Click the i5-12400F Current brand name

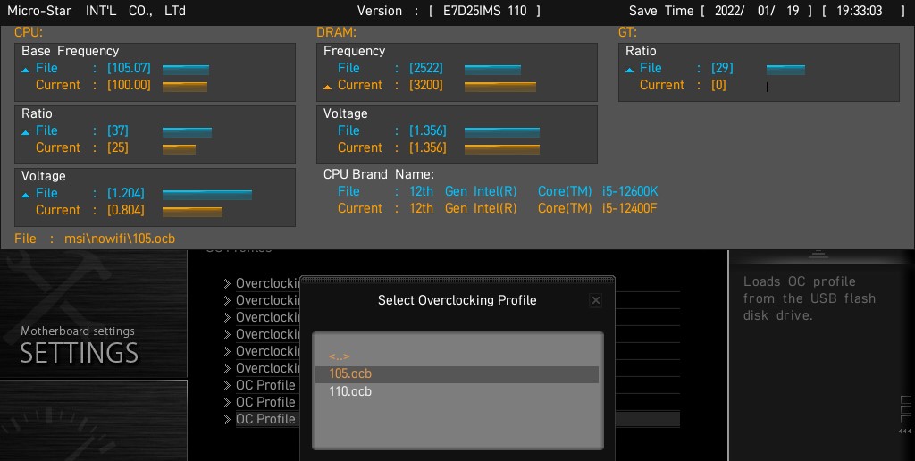click(x=630, y=208)
